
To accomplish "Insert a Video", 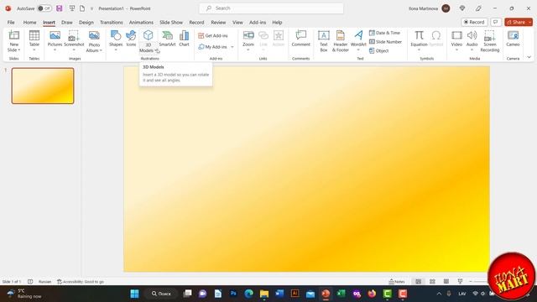I will 456,41.
